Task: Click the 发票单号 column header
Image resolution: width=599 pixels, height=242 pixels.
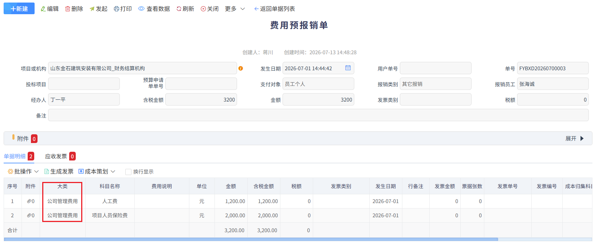Action: tap(508, 186)
